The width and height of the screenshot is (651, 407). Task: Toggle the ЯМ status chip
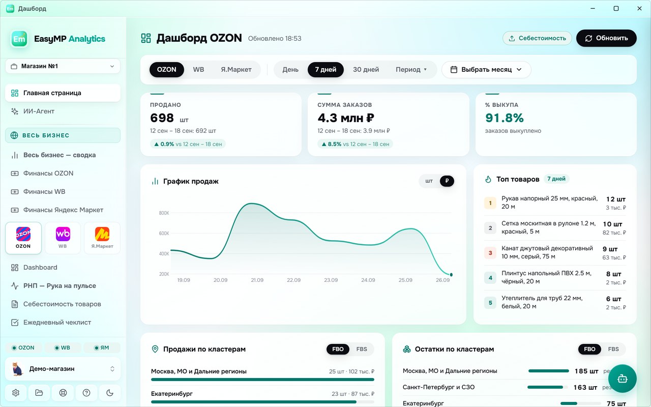coord(102,348)
